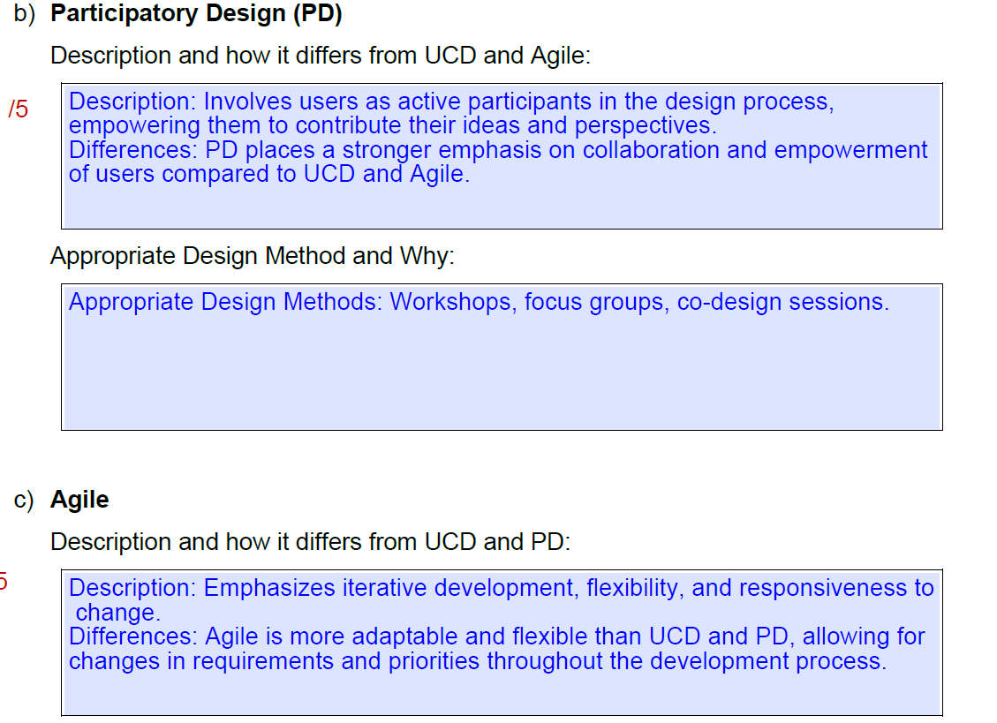Click label 'Description and how it differs from UCD and PD:'
The width and height of the screenshot is (997, 723).
(310, 542)
